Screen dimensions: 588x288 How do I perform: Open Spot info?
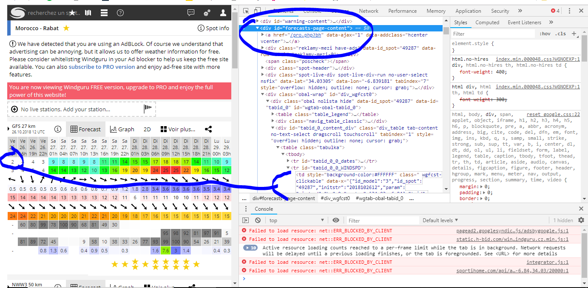[x=213, y=28]
